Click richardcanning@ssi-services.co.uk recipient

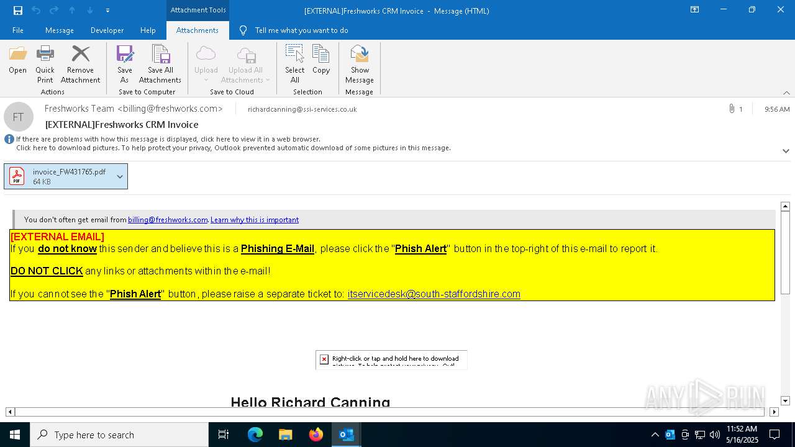pyautogui.click(x=302, y=109)
